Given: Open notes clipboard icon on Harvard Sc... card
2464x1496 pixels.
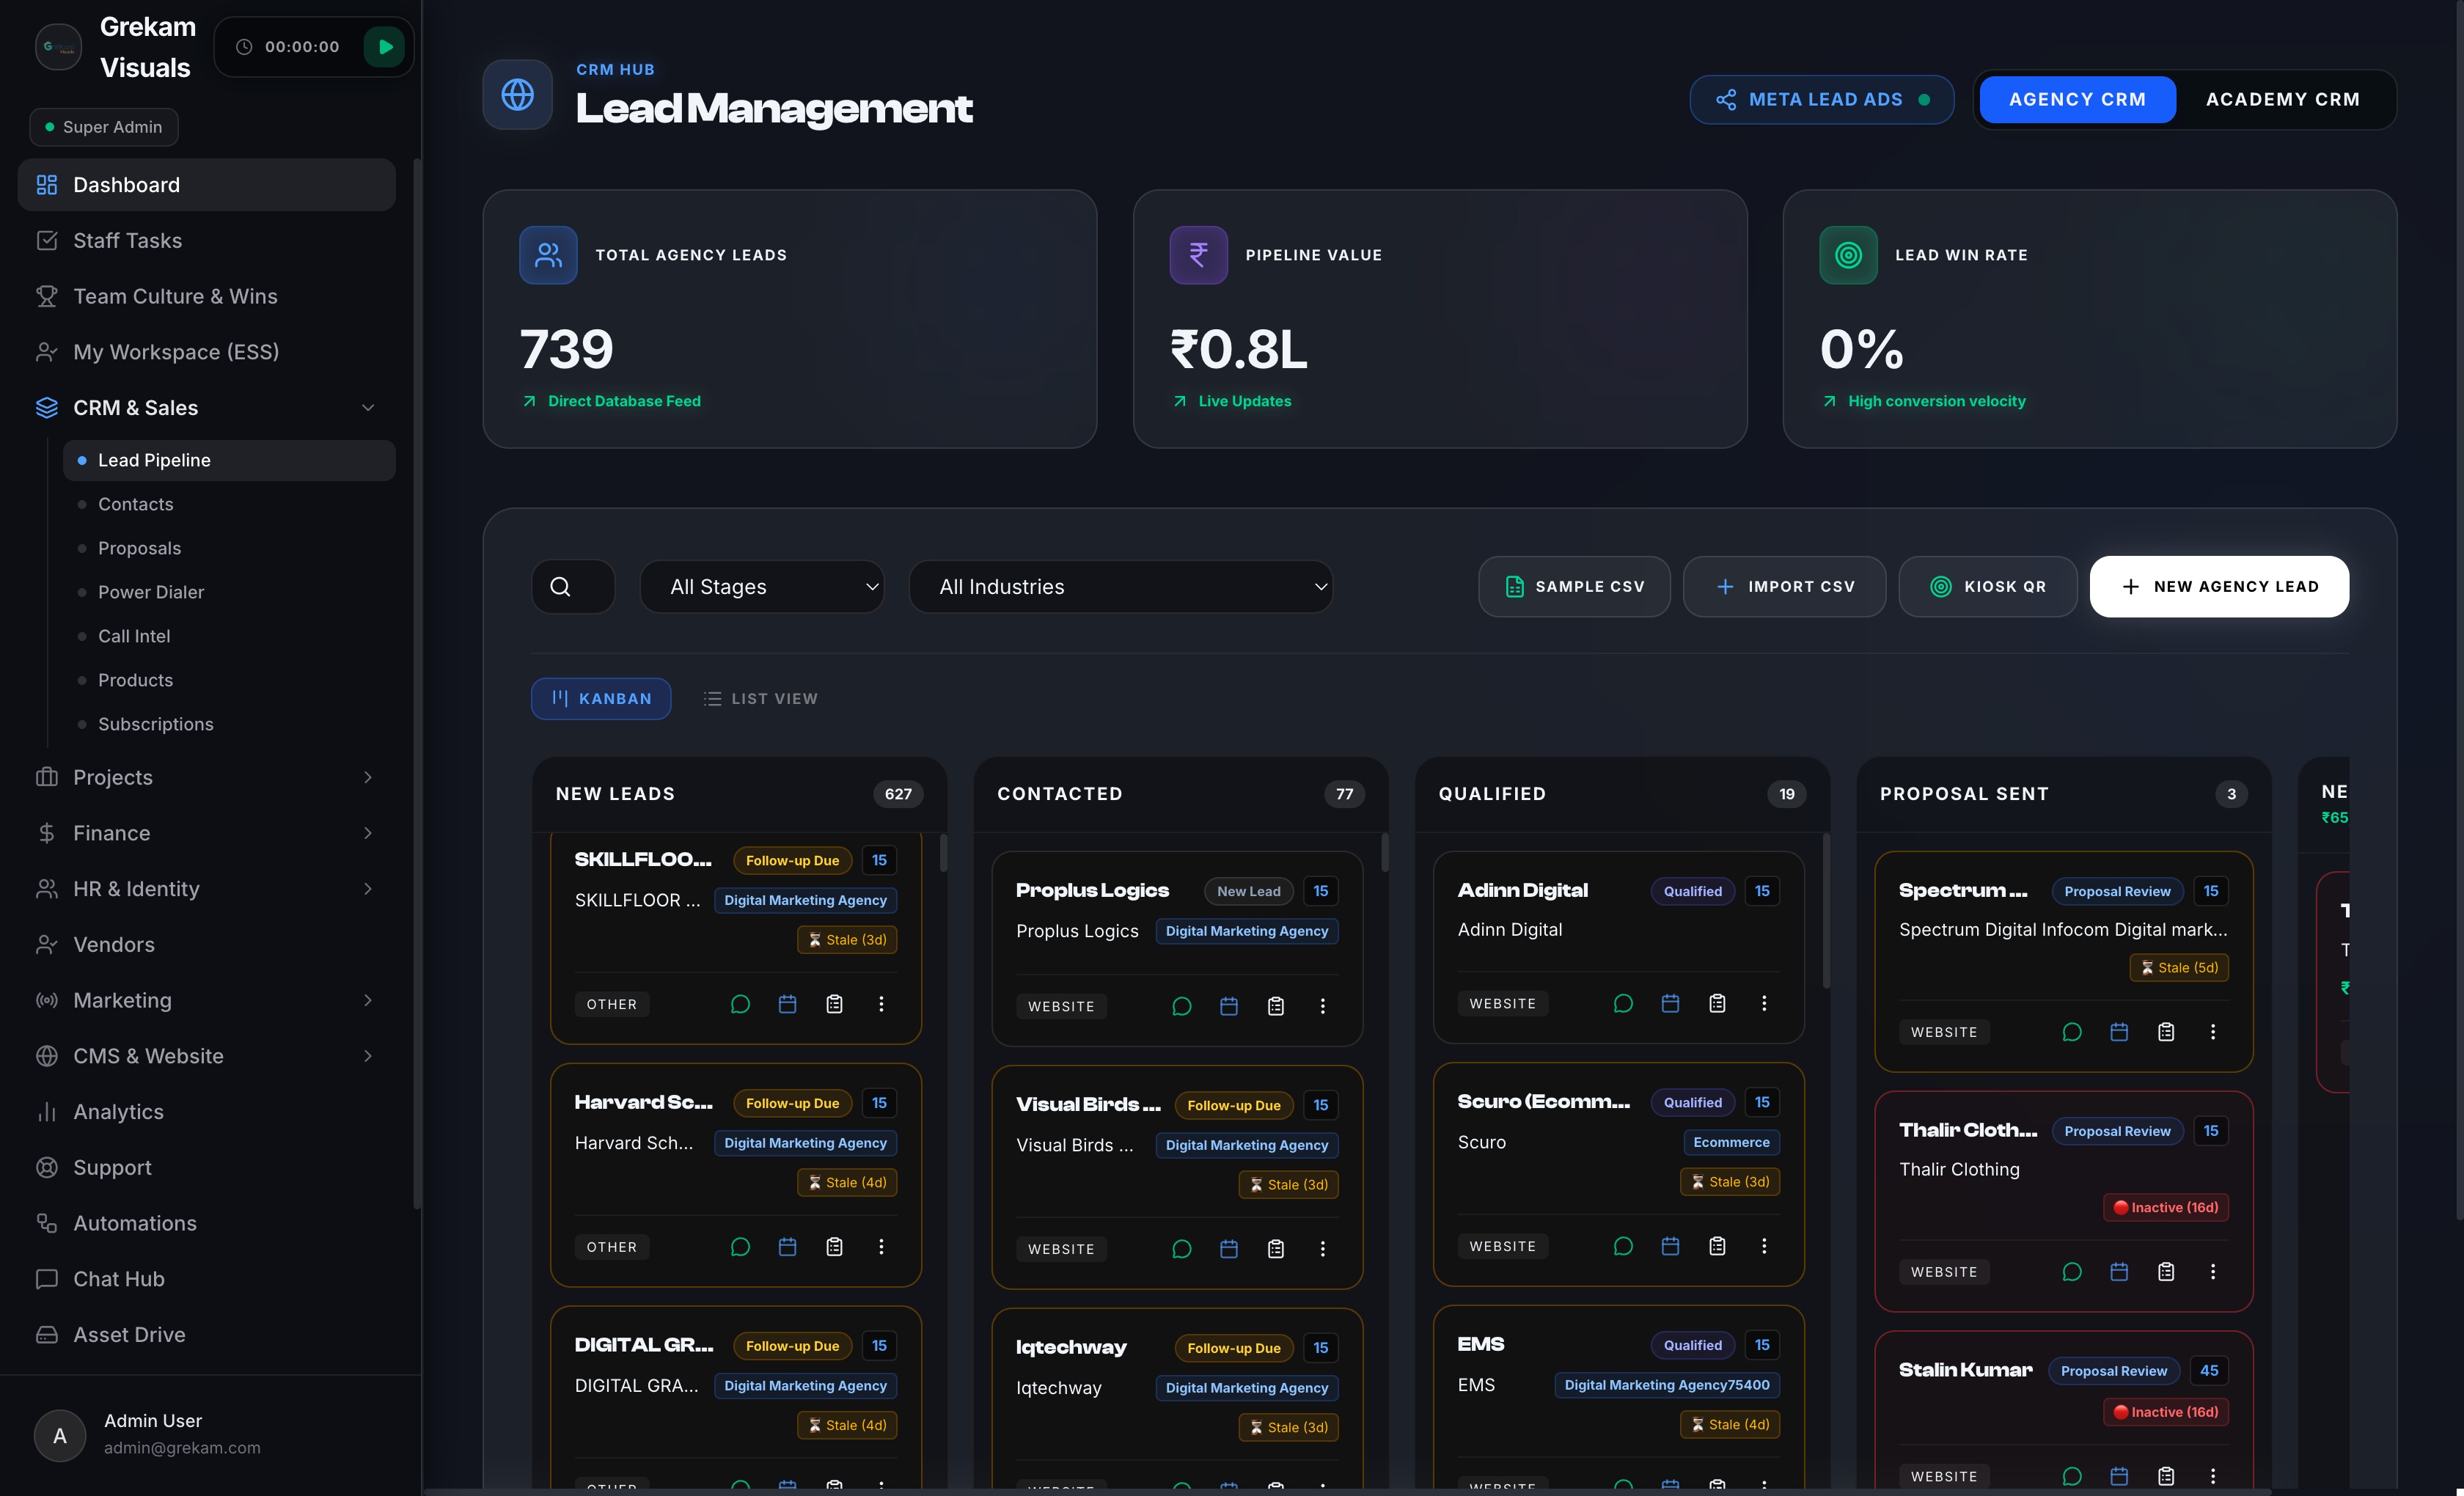Looking at the screenshot, I should click(x=834, y=1246).
